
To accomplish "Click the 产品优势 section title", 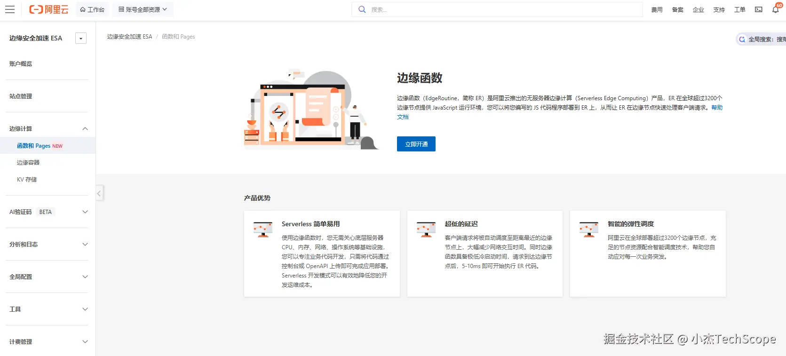I will pos(257,198).
